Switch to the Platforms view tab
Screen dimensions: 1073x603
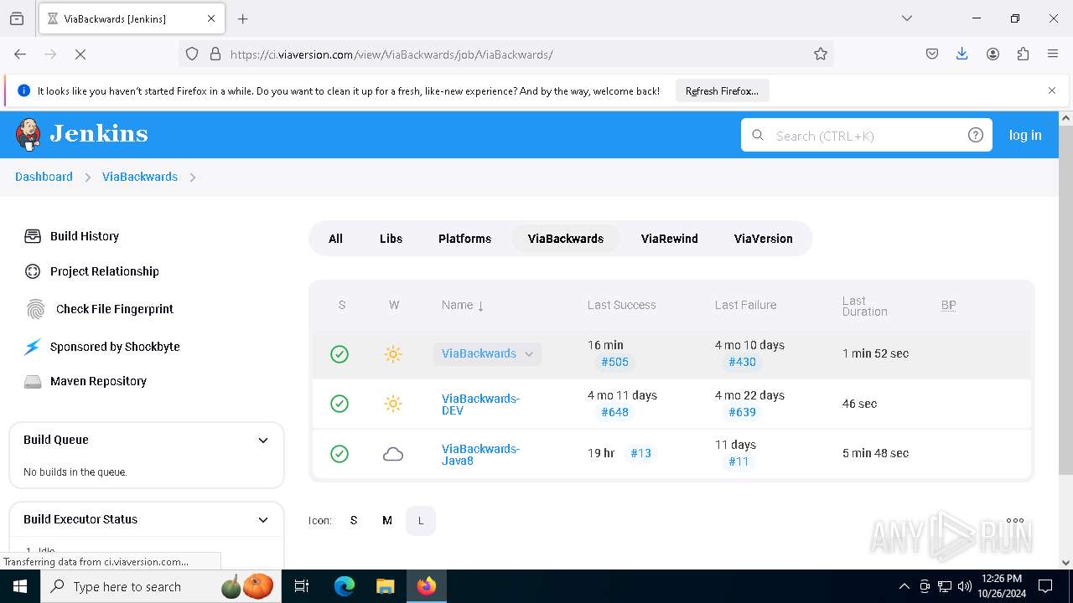click(x=464, y=239)
